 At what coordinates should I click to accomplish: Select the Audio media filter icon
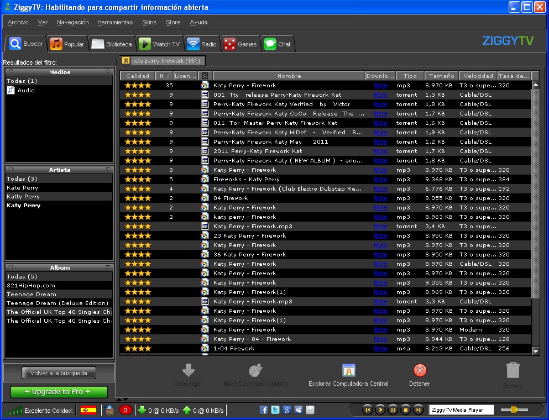coord(11,90)
